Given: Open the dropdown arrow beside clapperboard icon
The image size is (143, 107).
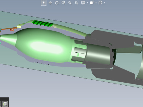Looking at the screenshot, I should coord(96,3).
